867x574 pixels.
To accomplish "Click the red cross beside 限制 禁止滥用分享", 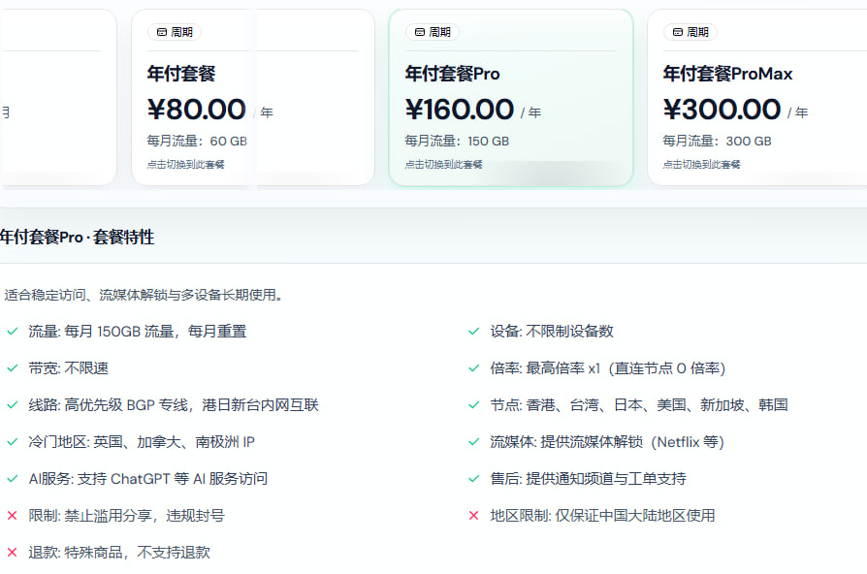I will click(x=13, y=516).
